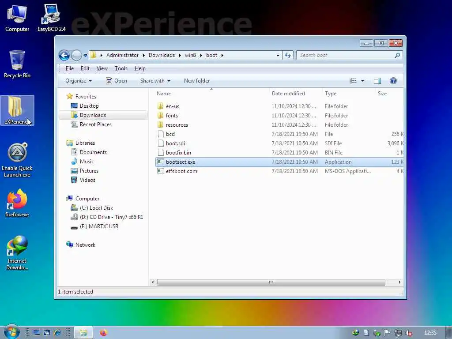Open the Edit menu

(x=85, y=68)
